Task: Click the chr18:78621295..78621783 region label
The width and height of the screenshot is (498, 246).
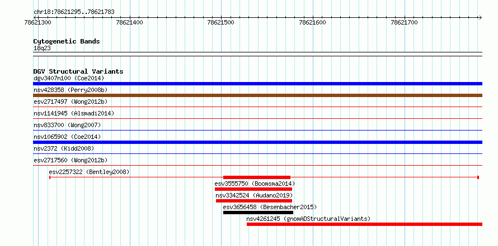Action: click(x=74, y=12)
